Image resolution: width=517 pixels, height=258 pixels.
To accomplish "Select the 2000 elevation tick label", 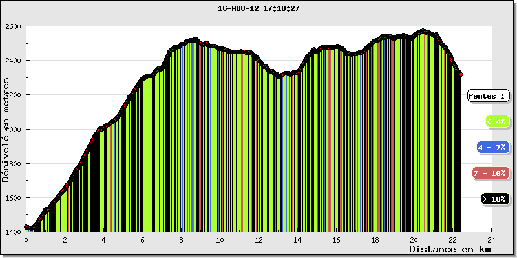I will [14, 130].
